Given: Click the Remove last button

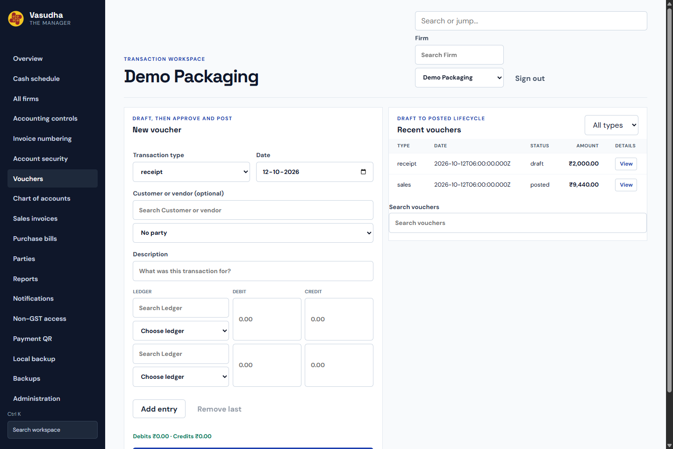Looking at the screenshot, I should click(219, 409).
